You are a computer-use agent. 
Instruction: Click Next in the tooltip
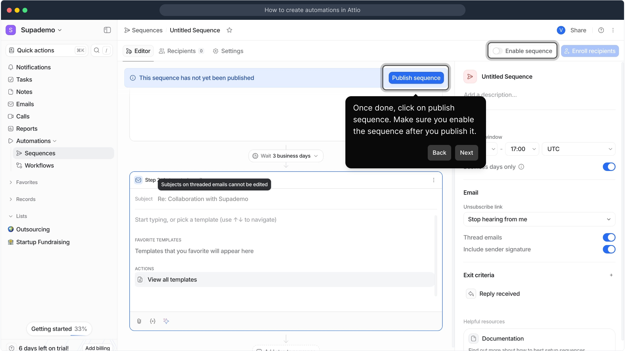(x=466, y=153)
